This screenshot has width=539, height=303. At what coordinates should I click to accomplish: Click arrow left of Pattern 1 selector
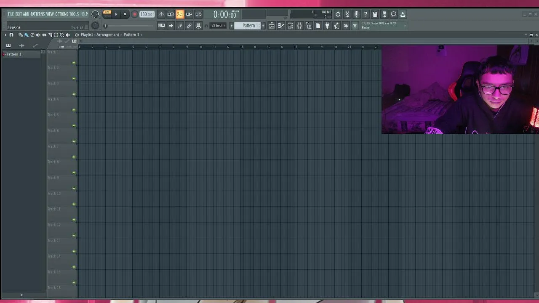(232, 26)
